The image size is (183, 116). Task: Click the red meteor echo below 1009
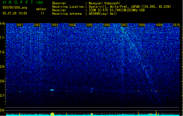(x=156, y=91)
